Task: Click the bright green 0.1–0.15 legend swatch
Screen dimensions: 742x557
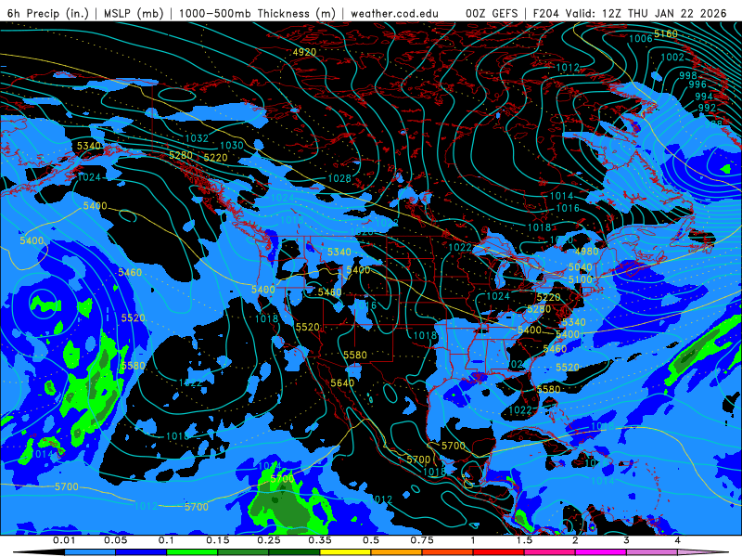Action: click(192, 552)
